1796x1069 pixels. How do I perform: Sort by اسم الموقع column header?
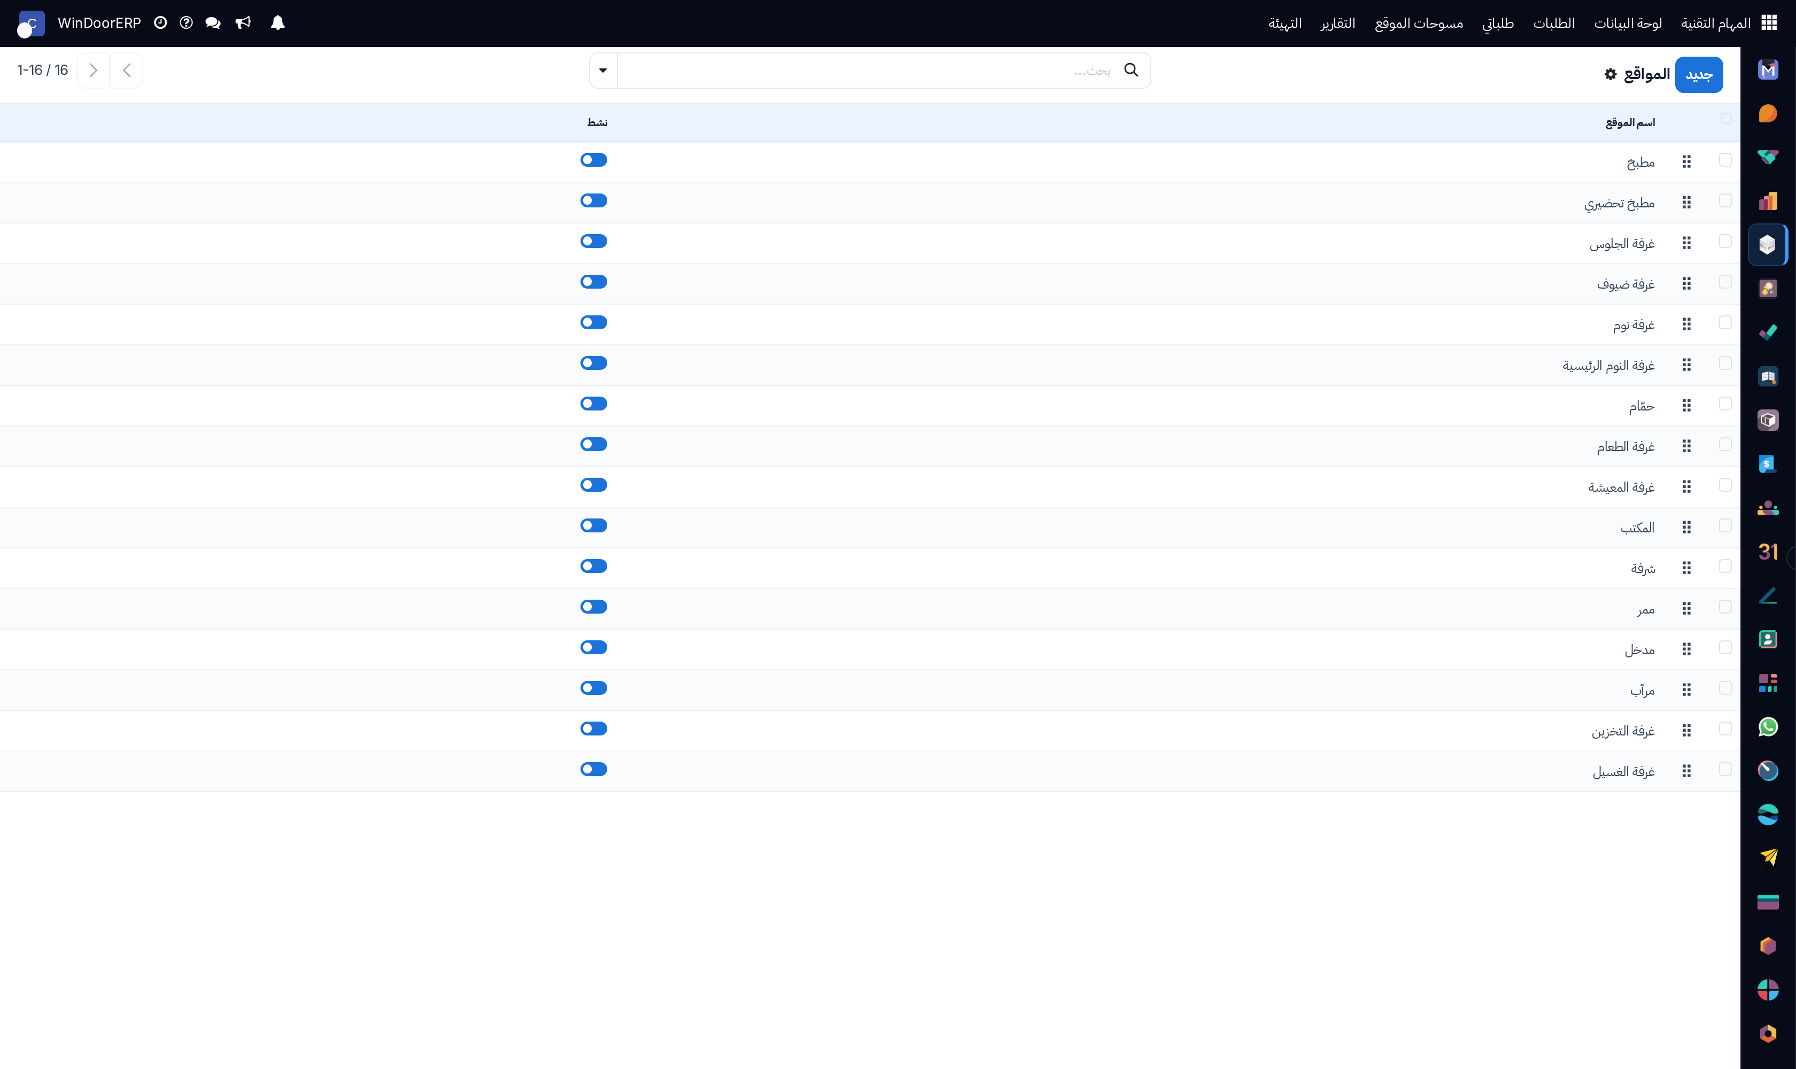[x=1630, y=123]
